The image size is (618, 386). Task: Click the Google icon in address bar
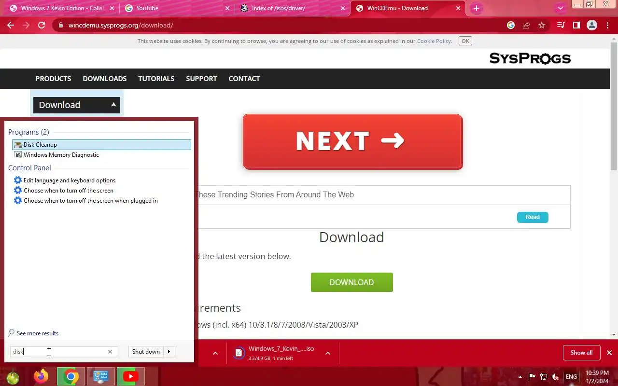(511, 25)
